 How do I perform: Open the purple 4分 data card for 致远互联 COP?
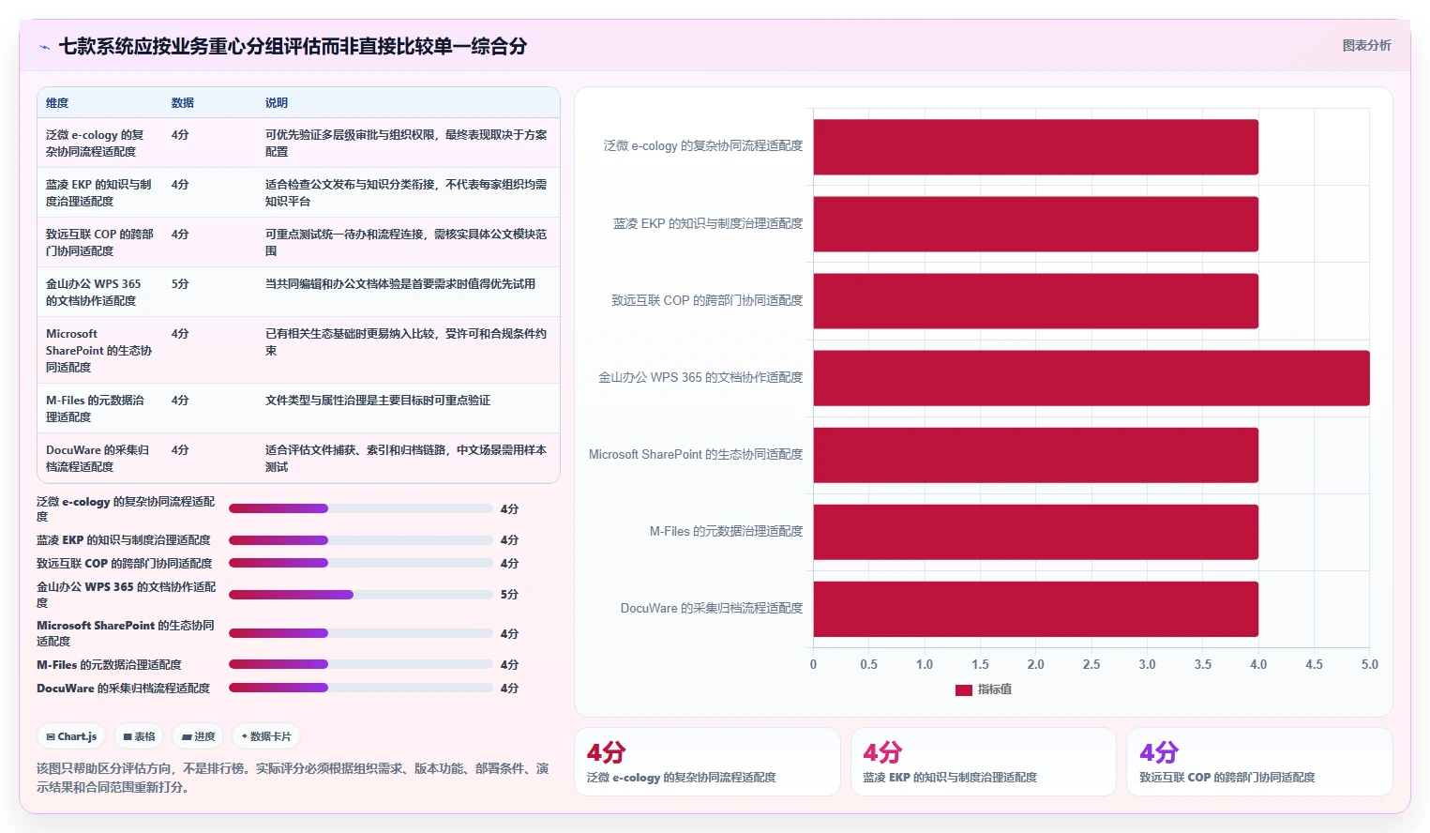pyautogui.click(x=1259, y=762)
